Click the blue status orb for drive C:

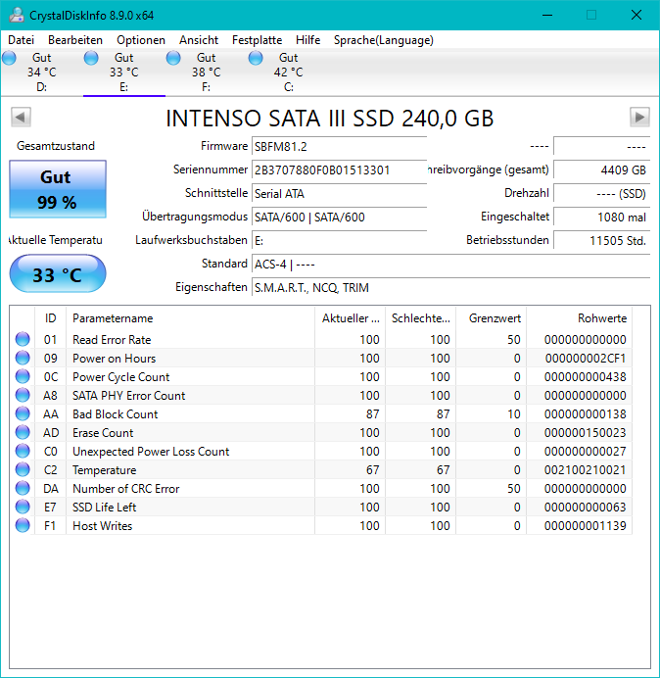(256, 58)
